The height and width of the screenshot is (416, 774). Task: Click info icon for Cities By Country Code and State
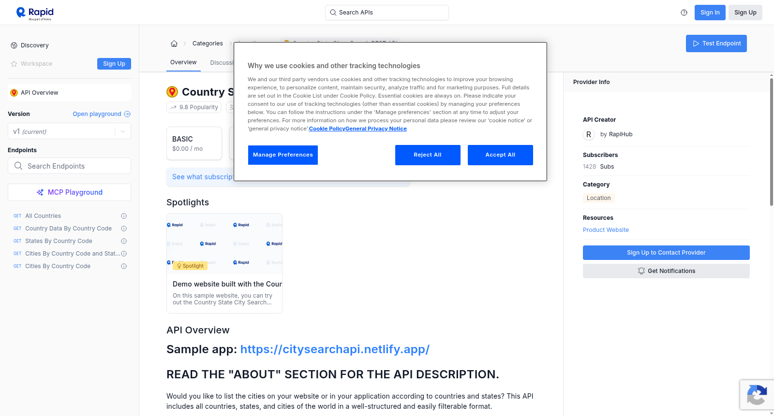[124, 254]
